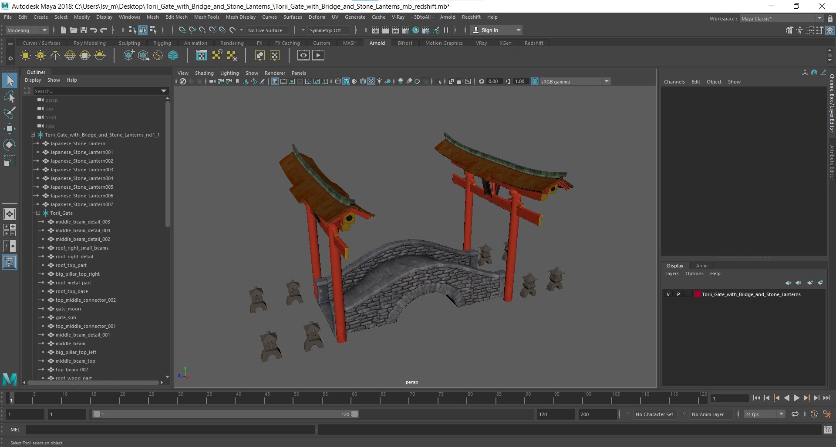The image size is (836, 447).
Task: Switch to single-pane layout icon
Action: [x=10, y=214]
